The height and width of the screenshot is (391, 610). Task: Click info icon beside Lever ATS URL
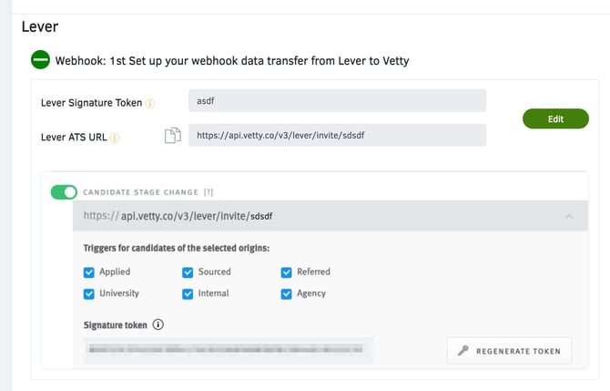click(x=116, y=139)
